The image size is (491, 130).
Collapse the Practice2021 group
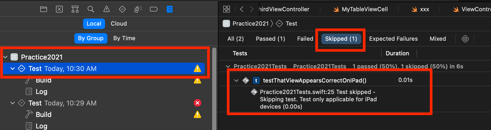5,57
